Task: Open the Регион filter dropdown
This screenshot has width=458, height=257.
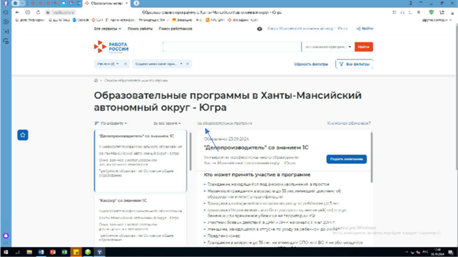Action: click(x=108, y=64)
